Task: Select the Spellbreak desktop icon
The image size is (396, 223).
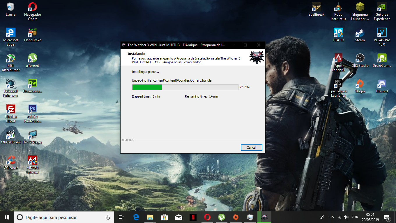Action: (317, 10)
